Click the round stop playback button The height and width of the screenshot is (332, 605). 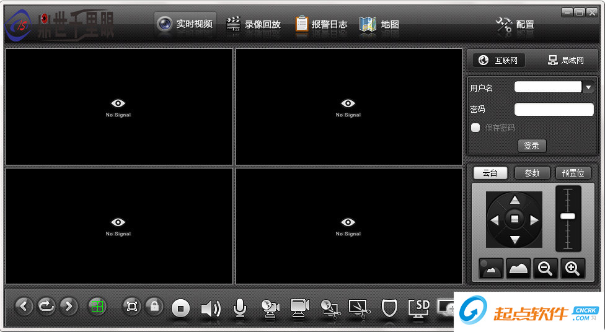(180, 308)
